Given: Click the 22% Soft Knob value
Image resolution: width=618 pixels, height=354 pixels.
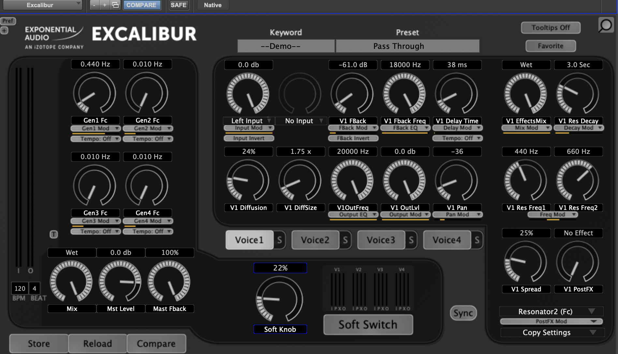Looking at the screenshot, I should tap(280, 268).
